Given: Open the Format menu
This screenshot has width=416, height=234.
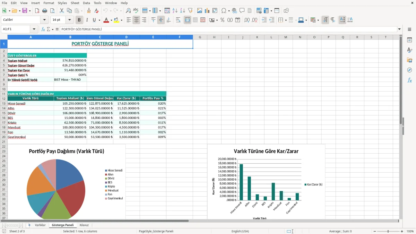Looking at the screenshot, I should [49, 3].
